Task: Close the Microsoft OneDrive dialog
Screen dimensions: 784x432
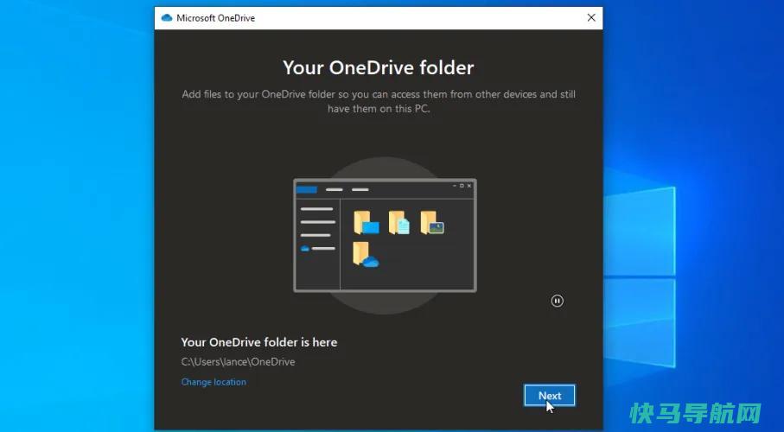Action: (591, 17)
